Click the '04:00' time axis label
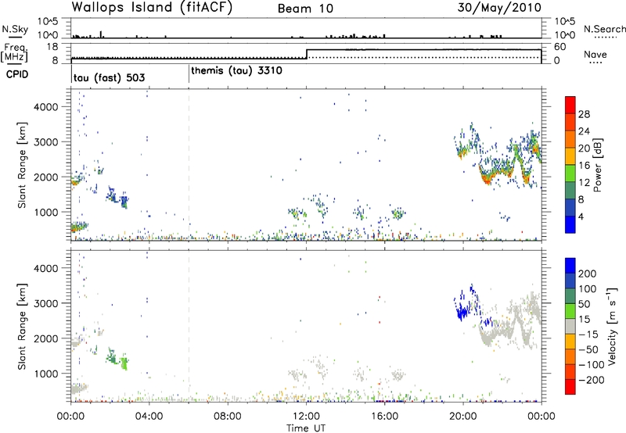The height and width of the screenshot is (433, 626). pyautogui.click(x=149, y=417)
